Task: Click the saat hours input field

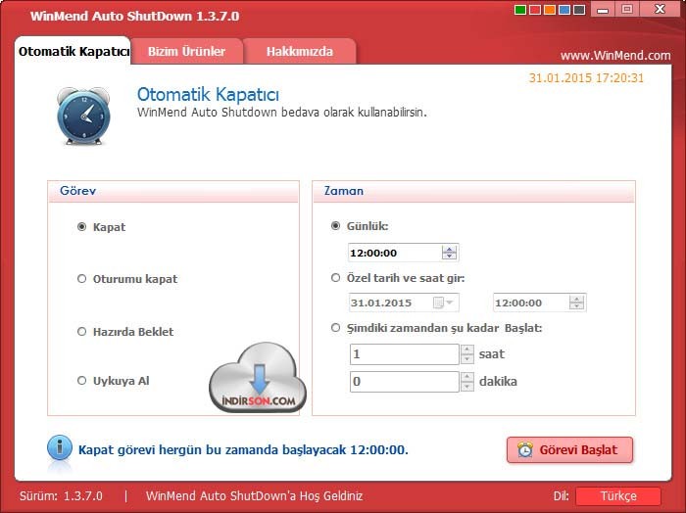Action: point(404,354)
